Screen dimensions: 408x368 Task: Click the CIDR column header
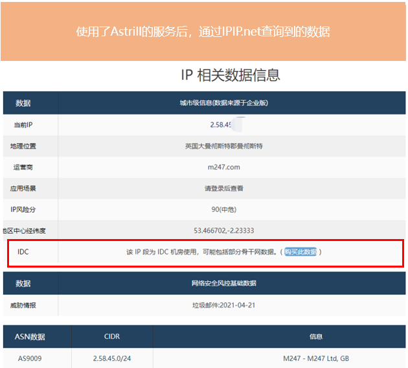tap(112, 336)
